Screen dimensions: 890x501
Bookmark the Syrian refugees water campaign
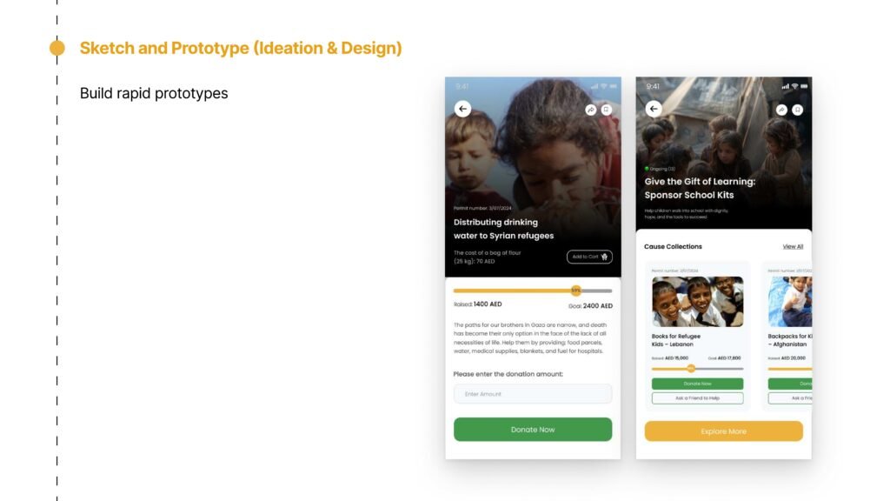pos(607,110)
